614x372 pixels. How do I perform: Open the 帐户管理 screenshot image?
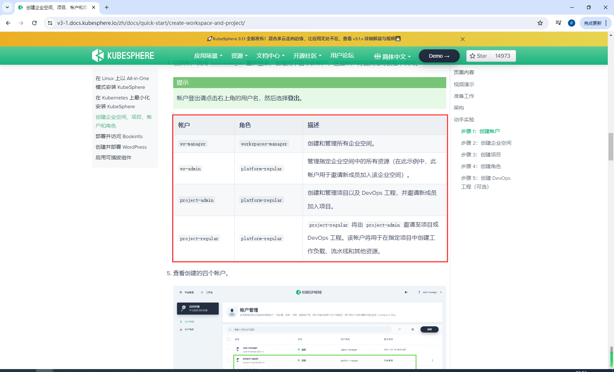pyautogui.click(x=310, y=327)
